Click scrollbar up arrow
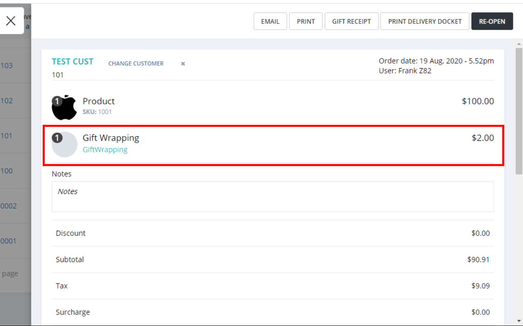 (518, 44)
